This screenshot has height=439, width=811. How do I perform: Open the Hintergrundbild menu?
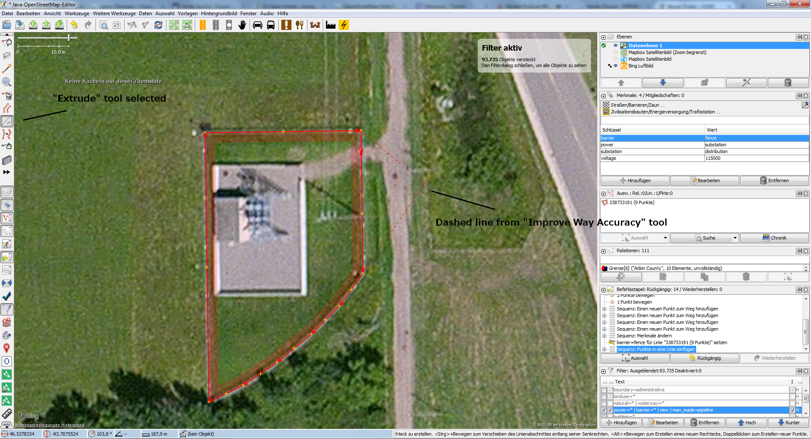tap(219, 13)
